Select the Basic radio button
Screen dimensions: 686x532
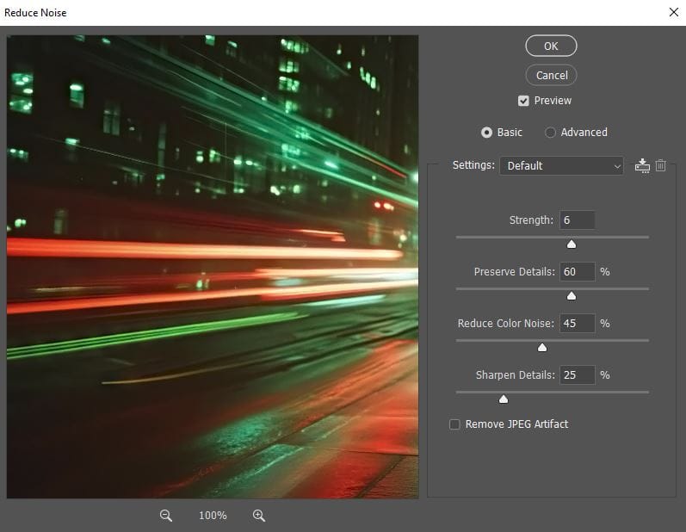[486, 133]
